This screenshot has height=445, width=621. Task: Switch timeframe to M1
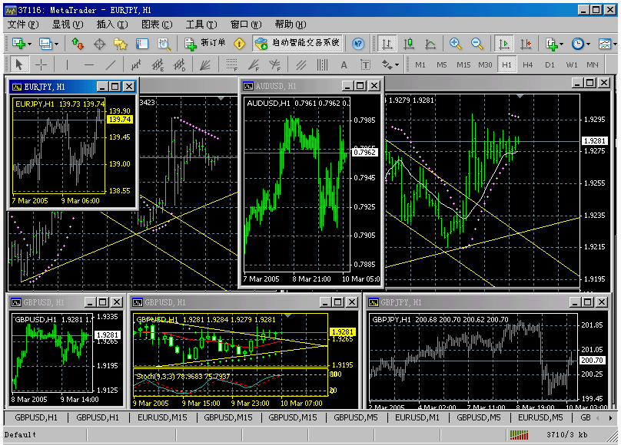(x=420, y=64)
